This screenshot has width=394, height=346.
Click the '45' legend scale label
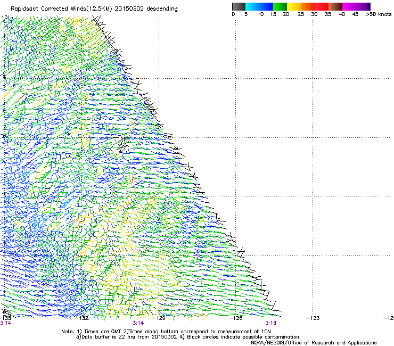(x=355, y=14)
